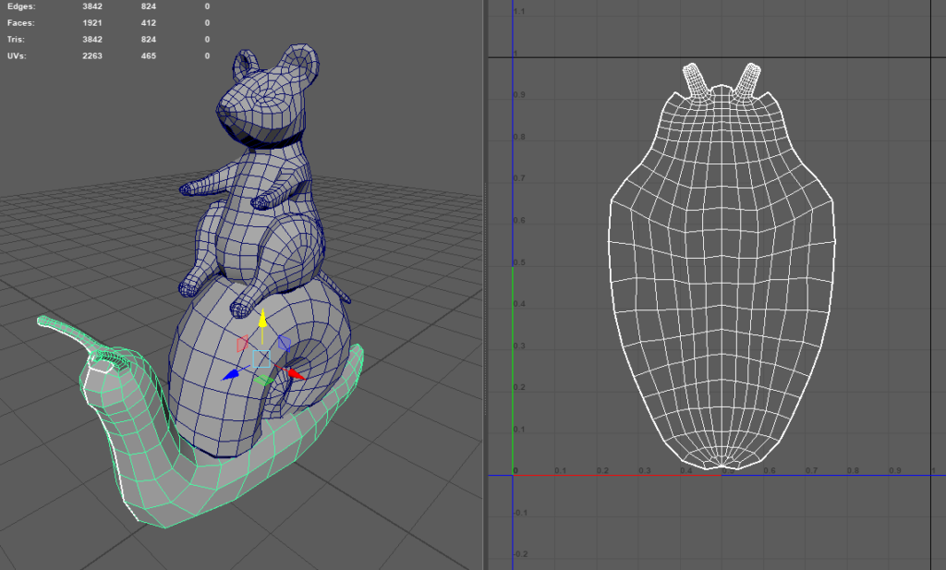The width and height of the screenshot is (946, 570).
Task: Click the UV editor origin at 0
Action: click(514, 475)
